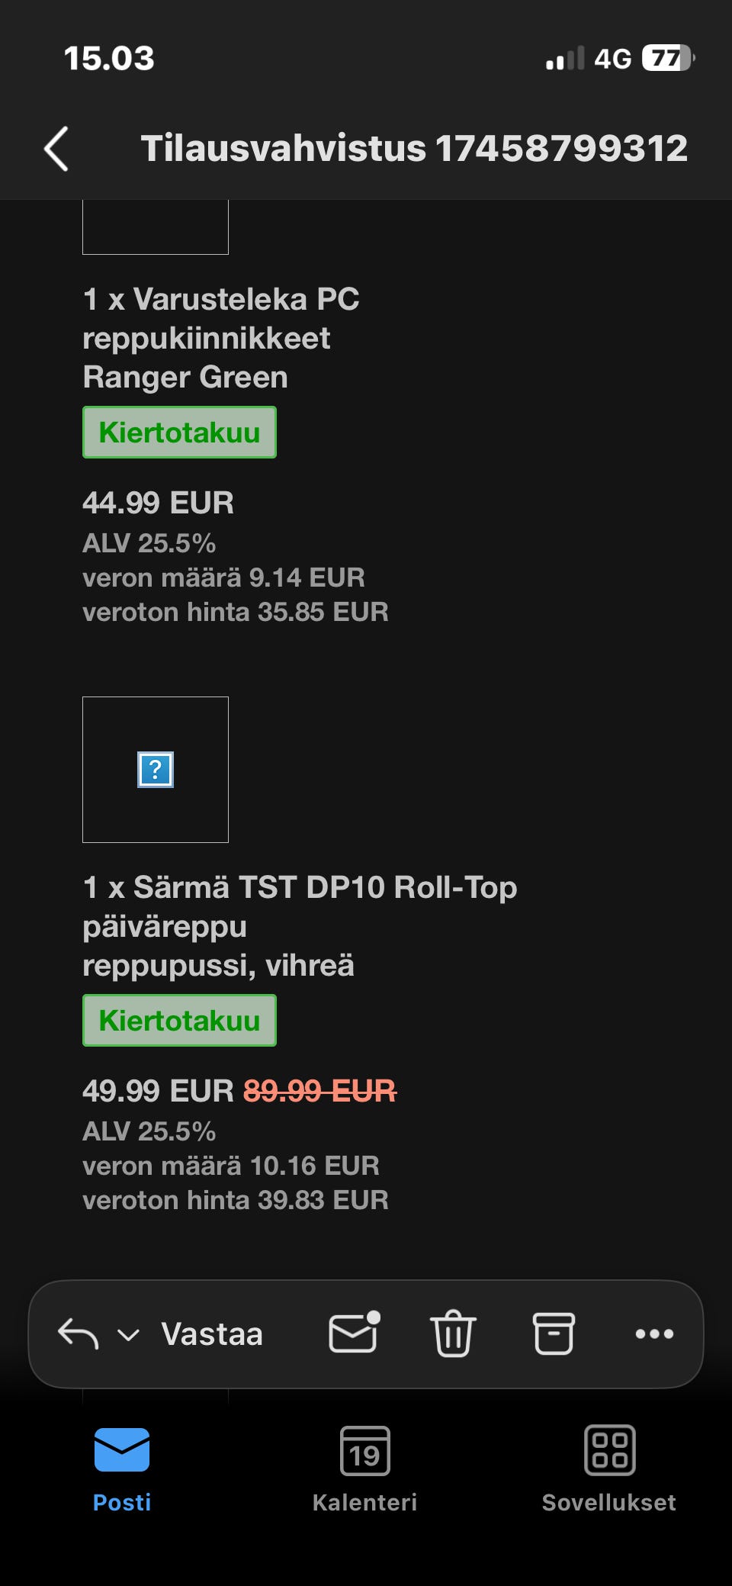Go back using the top-left chevron
732x1586 pixels.
57,149
